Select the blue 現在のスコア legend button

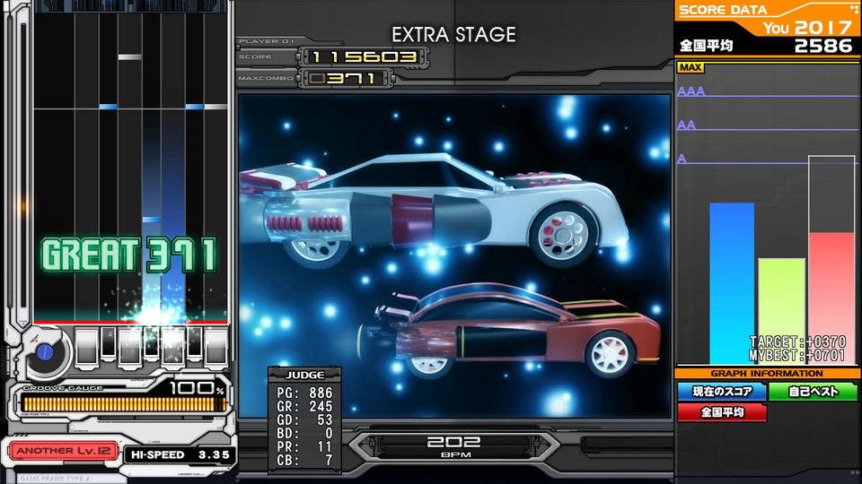pyautogui.click(x=722, y=392)
